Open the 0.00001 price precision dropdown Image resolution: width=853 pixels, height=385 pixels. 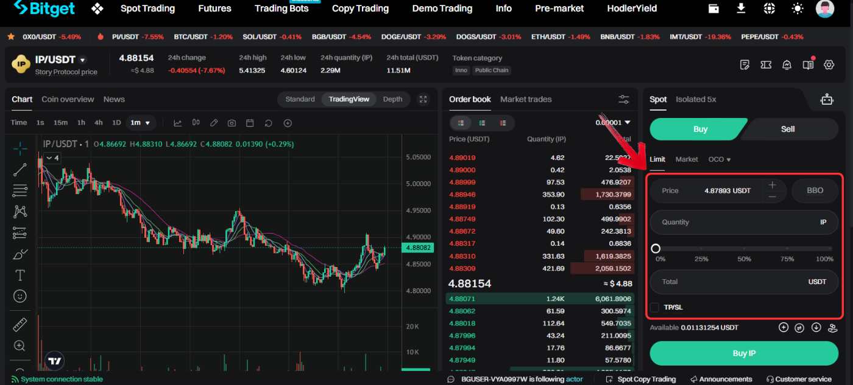click(x=612, y=122)
